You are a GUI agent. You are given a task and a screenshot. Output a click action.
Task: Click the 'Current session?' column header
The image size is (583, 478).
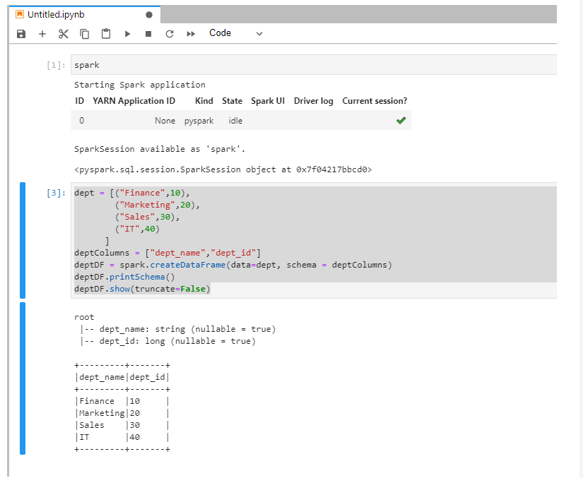(375, 101)
